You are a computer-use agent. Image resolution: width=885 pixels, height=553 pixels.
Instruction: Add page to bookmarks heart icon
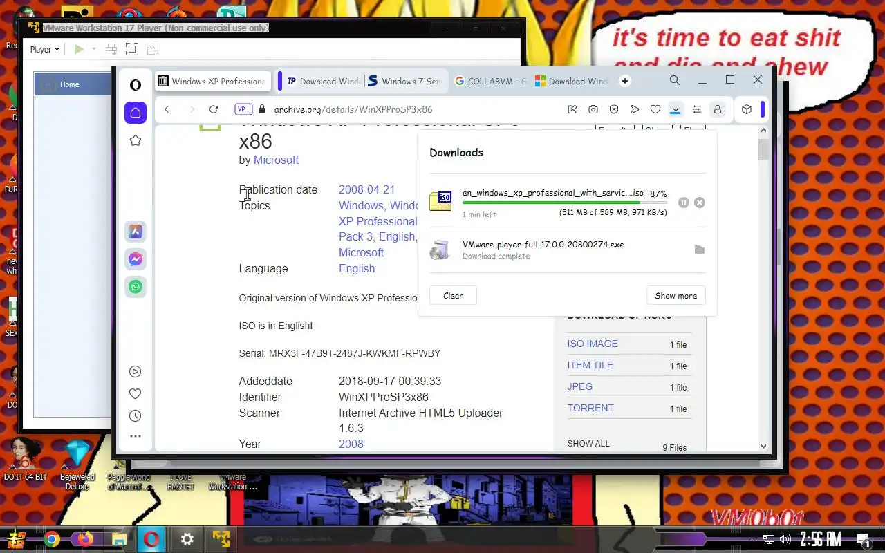655,109
